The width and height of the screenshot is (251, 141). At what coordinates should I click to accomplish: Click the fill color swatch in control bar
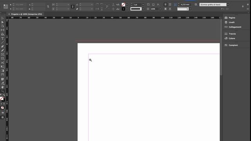[x=123, y=5]
